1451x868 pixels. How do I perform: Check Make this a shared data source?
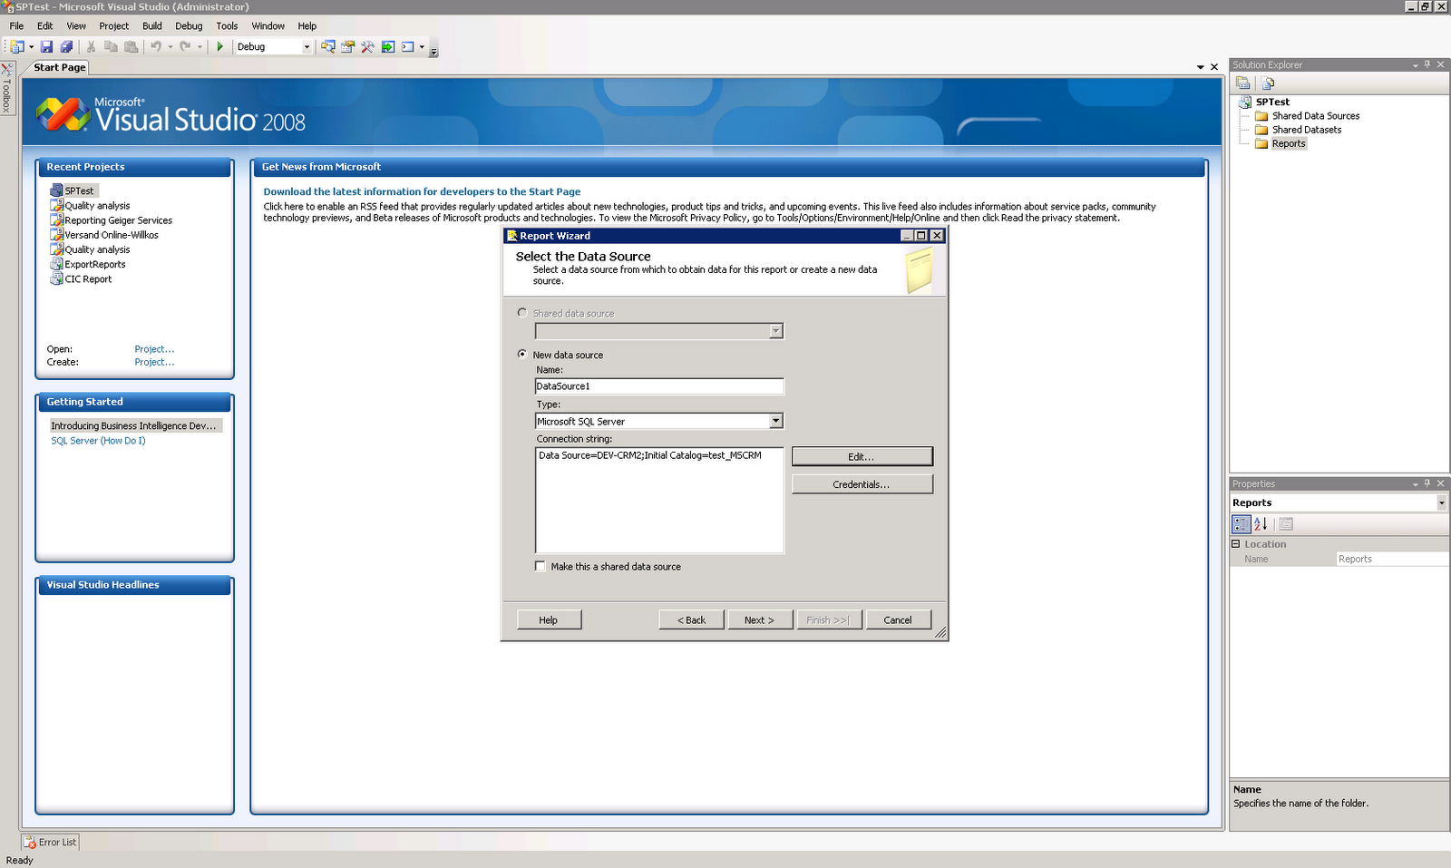540,566
